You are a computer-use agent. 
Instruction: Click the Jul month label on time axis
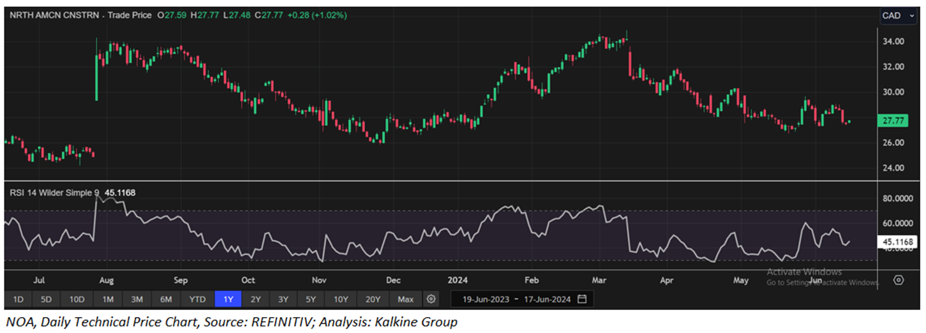(39, 280)
